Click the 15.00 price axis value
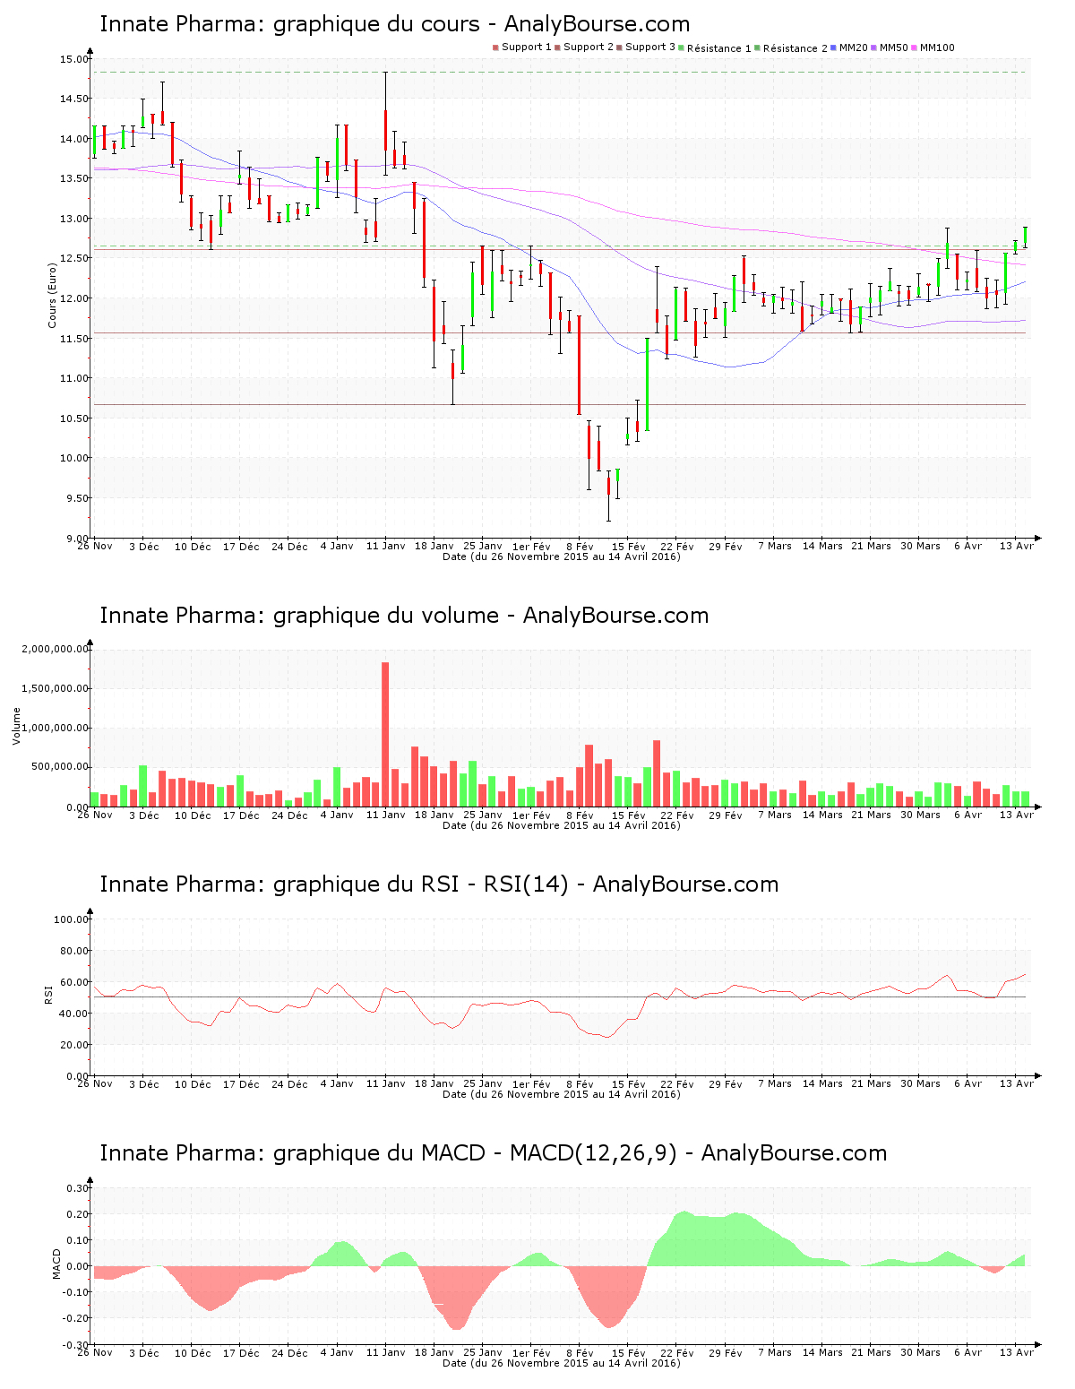Viewport: 1075px width, 1389px height. coord(73,59)
